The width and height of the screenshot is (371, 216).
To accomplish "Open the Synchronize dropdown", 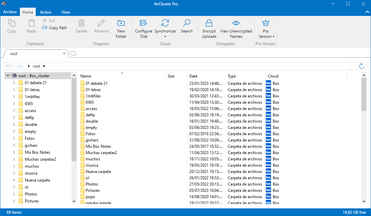I will (x=165, y=31).
